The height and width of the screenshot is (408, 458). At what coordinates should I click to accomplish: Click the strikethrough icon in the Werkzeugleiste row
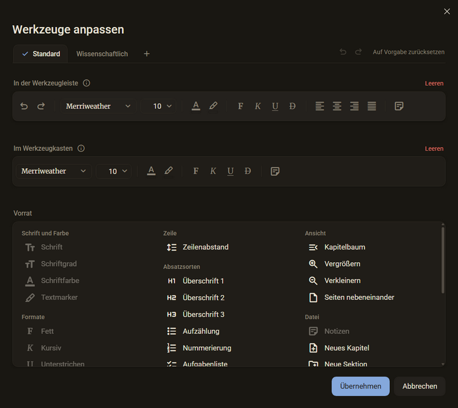click(x=292, y=106)
